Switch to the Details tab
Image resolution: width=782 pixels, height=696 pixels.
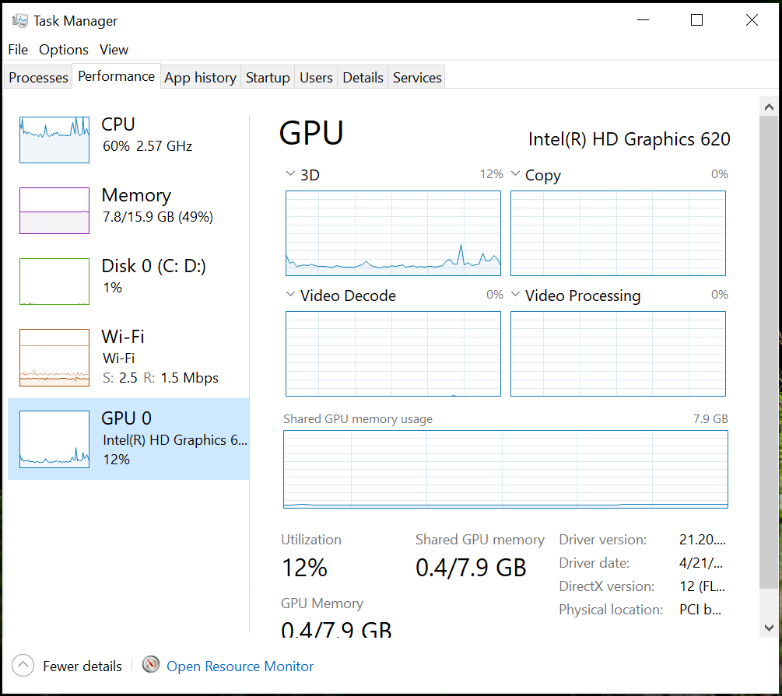363,77
